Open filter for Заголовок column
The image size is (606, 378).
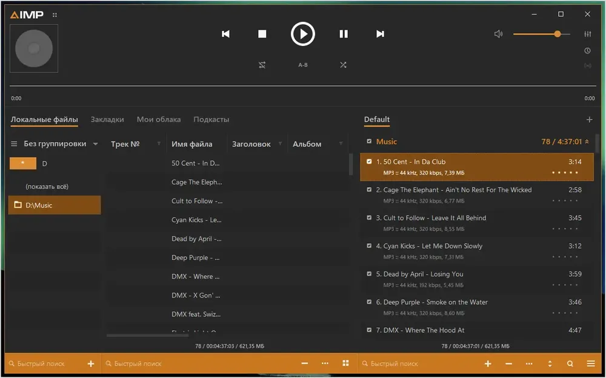[x=280, y=143]
